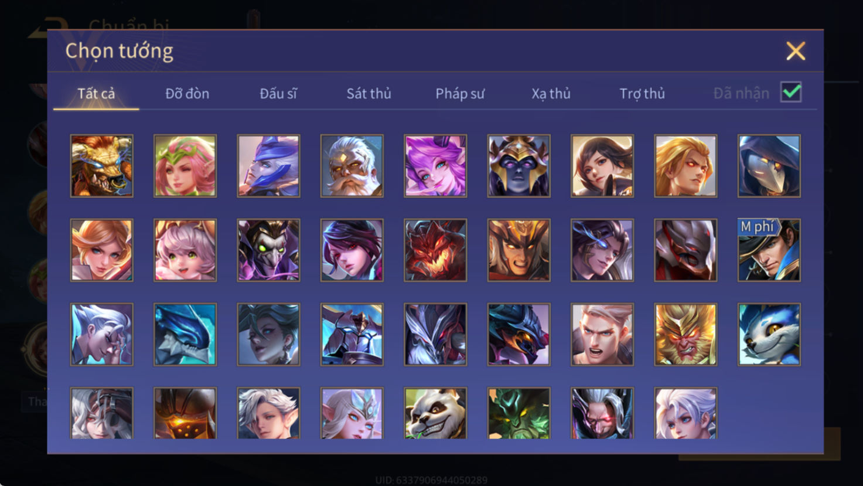Open the Đấu sĩ tab

pos(278,93)
